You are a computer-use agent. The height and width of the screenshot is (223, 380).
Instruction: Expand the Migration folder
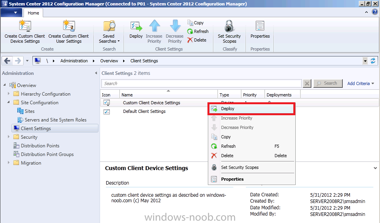point(9,163)
